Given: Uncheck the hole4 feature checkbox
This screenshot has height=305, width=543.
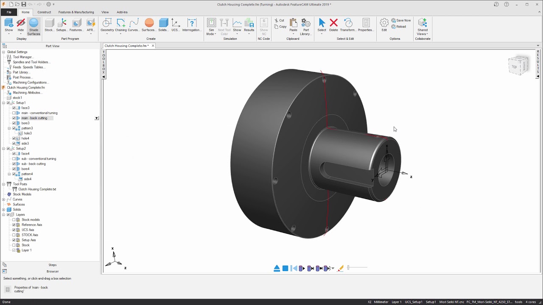Looking at the screenshot, I should (x=14, y=139).
